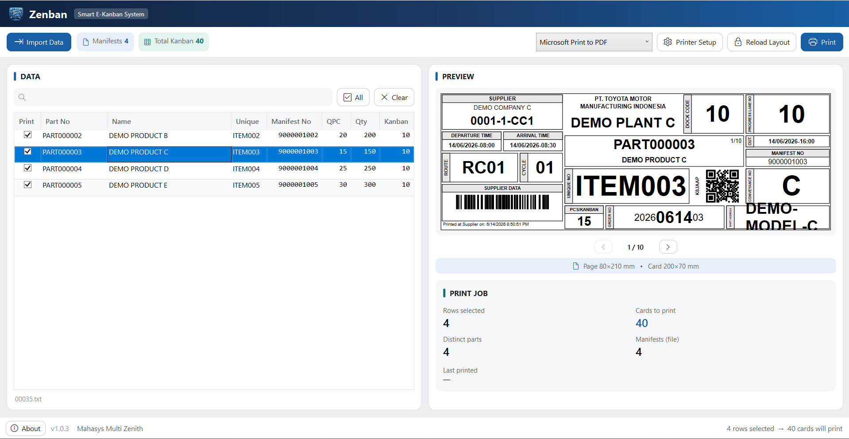This screenshot has height=439, width=849.
Task: Go to next preview page
Action: point(668,247)
